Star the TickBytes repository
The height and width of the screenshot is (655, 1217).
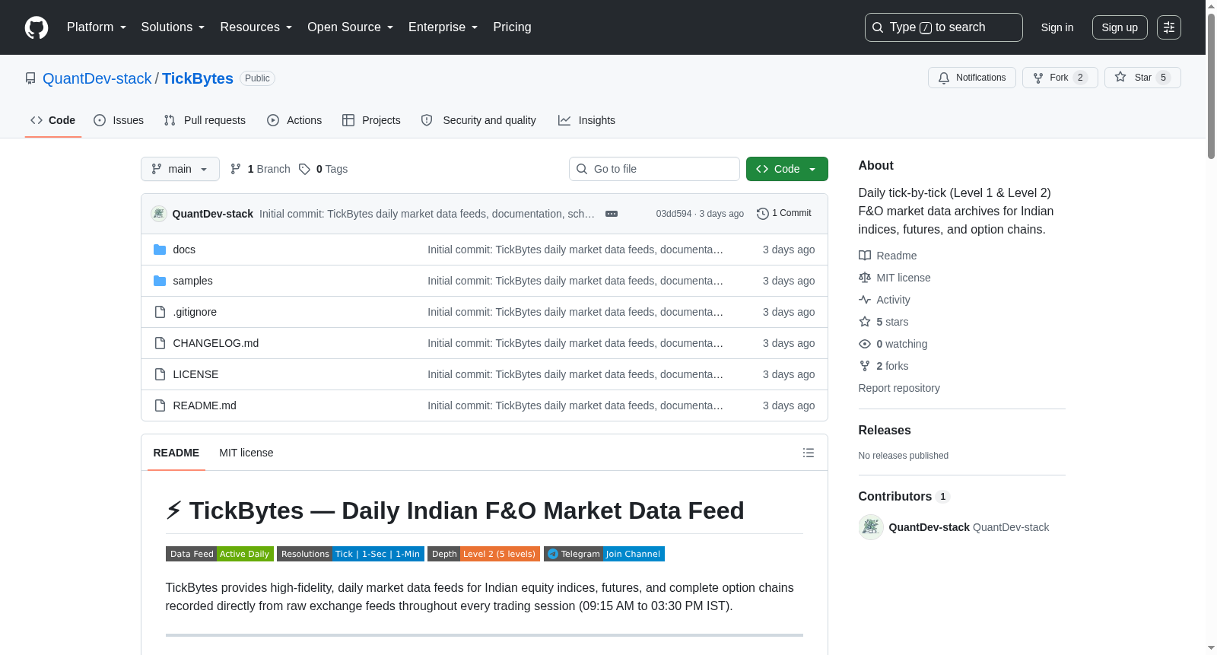click(x=1142, y=78)
